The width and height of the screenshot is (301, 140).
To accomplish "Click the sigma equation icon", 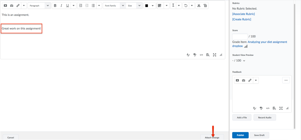I will [x=173, y=6].
